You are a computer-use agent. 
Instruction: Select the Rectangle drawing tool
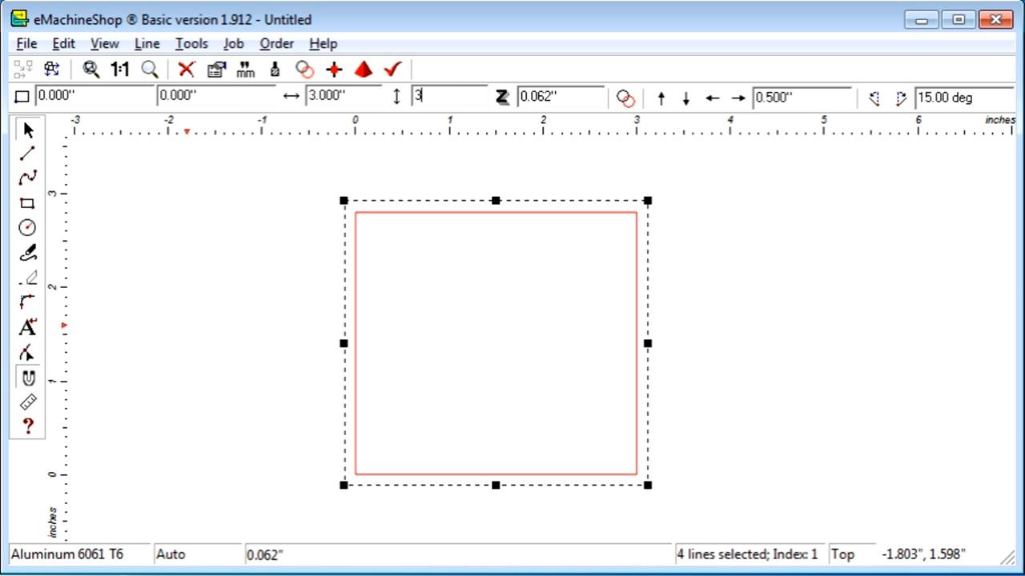coord(28,203)
